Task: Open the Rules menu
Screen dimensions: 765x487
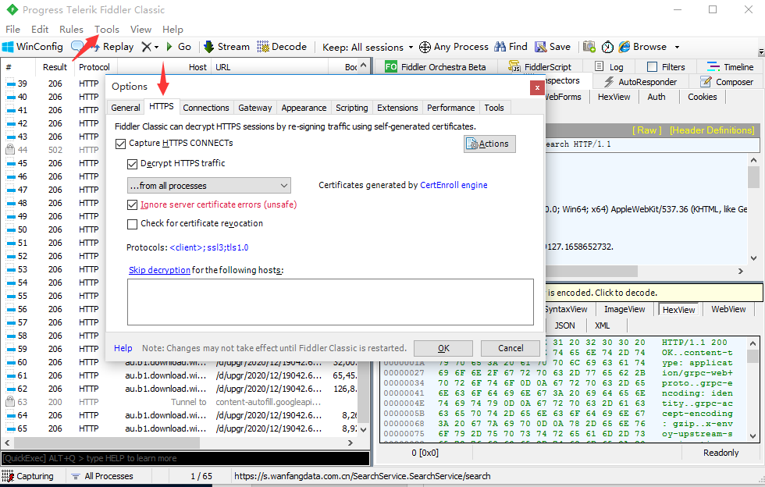Action: [x=71, y=30]
